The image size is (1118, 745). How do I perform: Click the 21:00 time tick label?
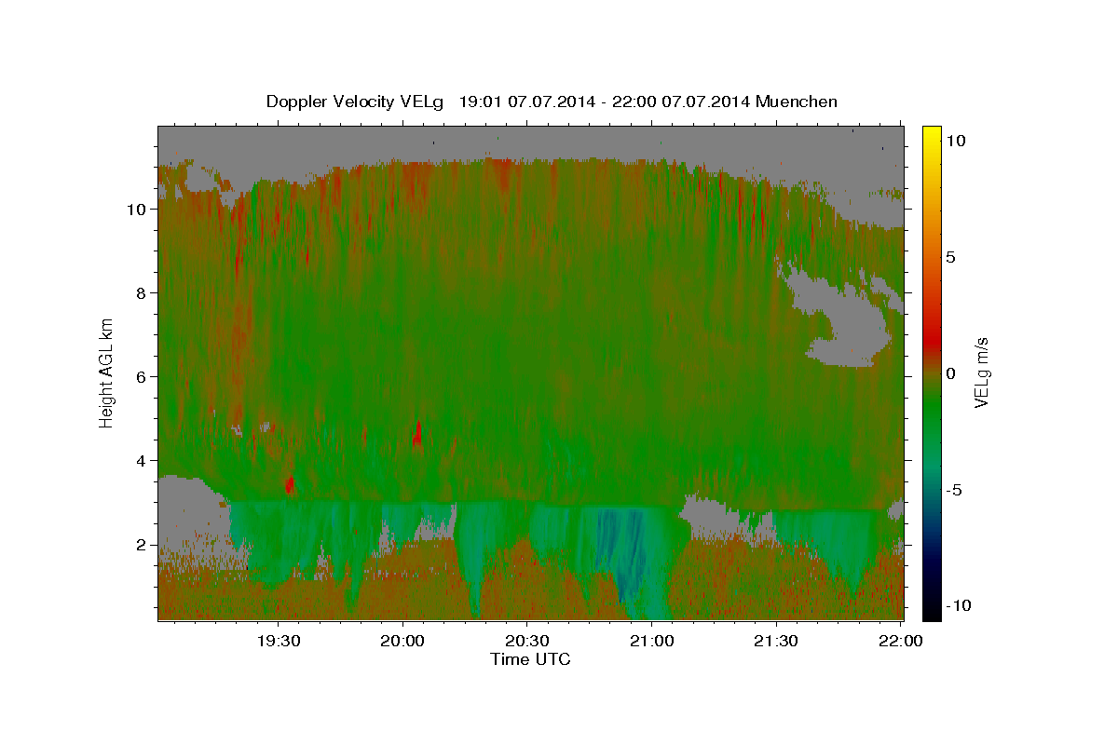[651, 641]
